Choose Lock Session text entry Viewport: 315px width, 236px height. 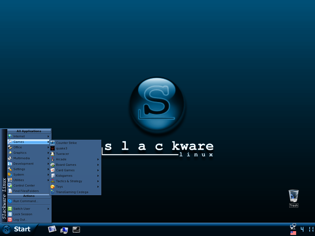[x=23, y=214]
